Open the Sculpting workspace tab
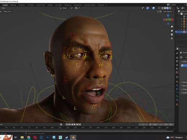The height and width of the screenshot is (140, 187). tap(21, 5)
